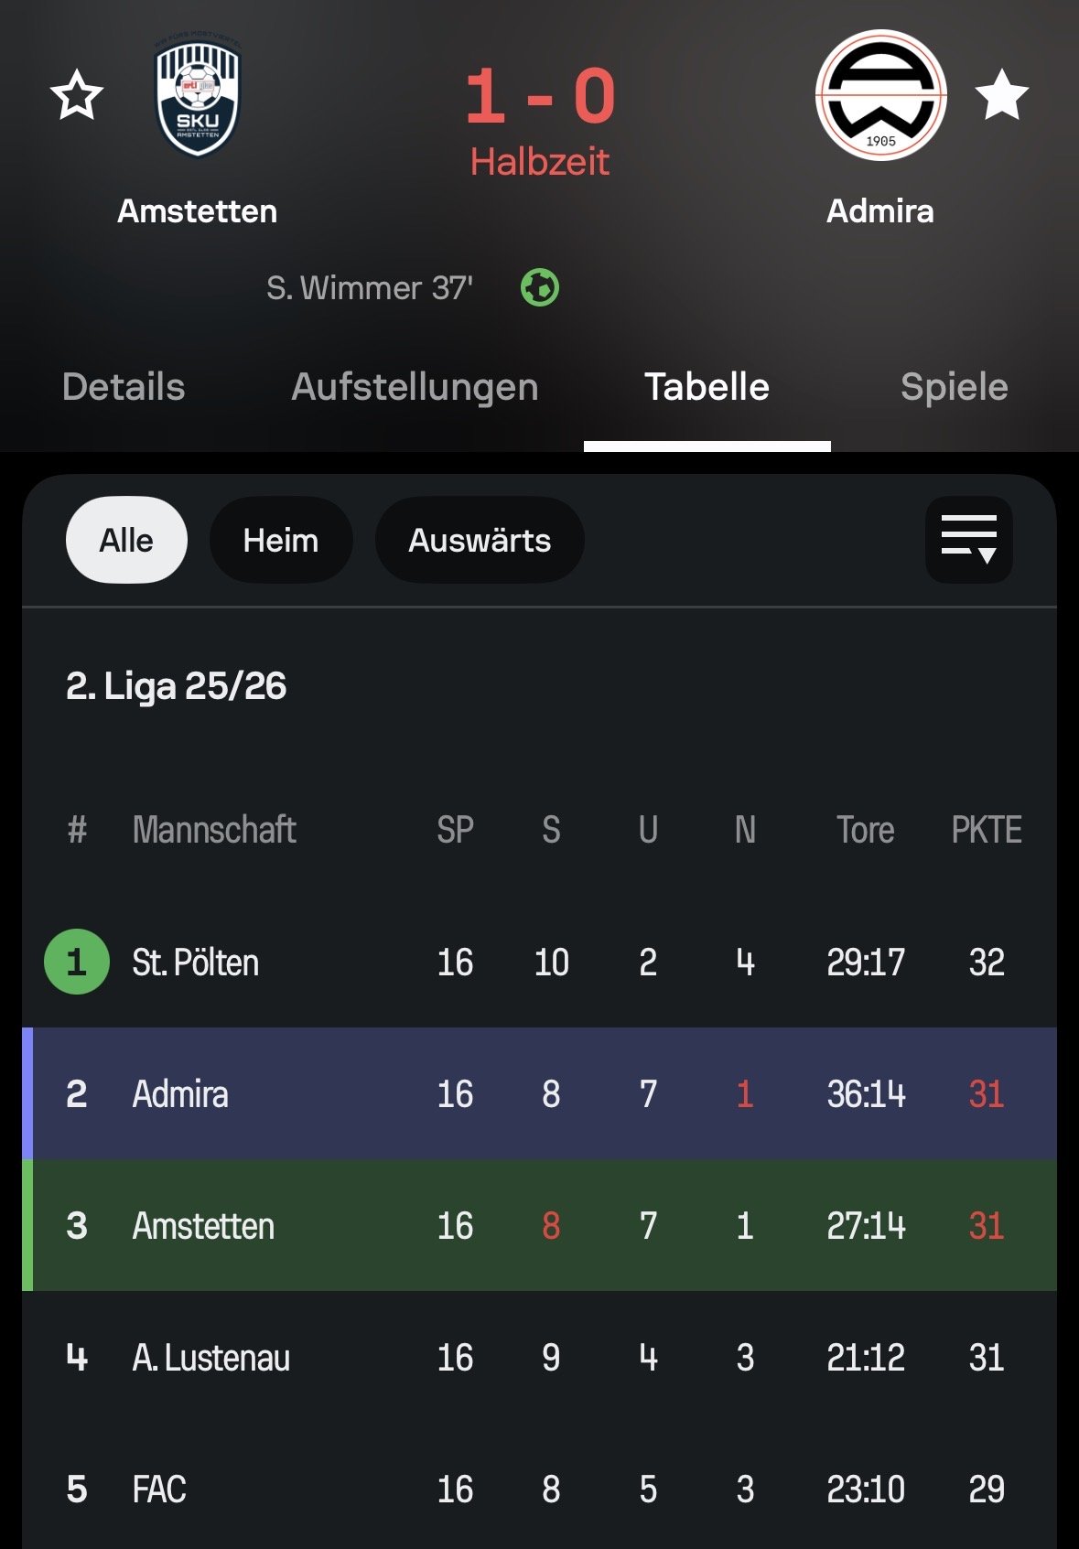
Task: Tap the green position 1 badge
Action: [77, 962]
